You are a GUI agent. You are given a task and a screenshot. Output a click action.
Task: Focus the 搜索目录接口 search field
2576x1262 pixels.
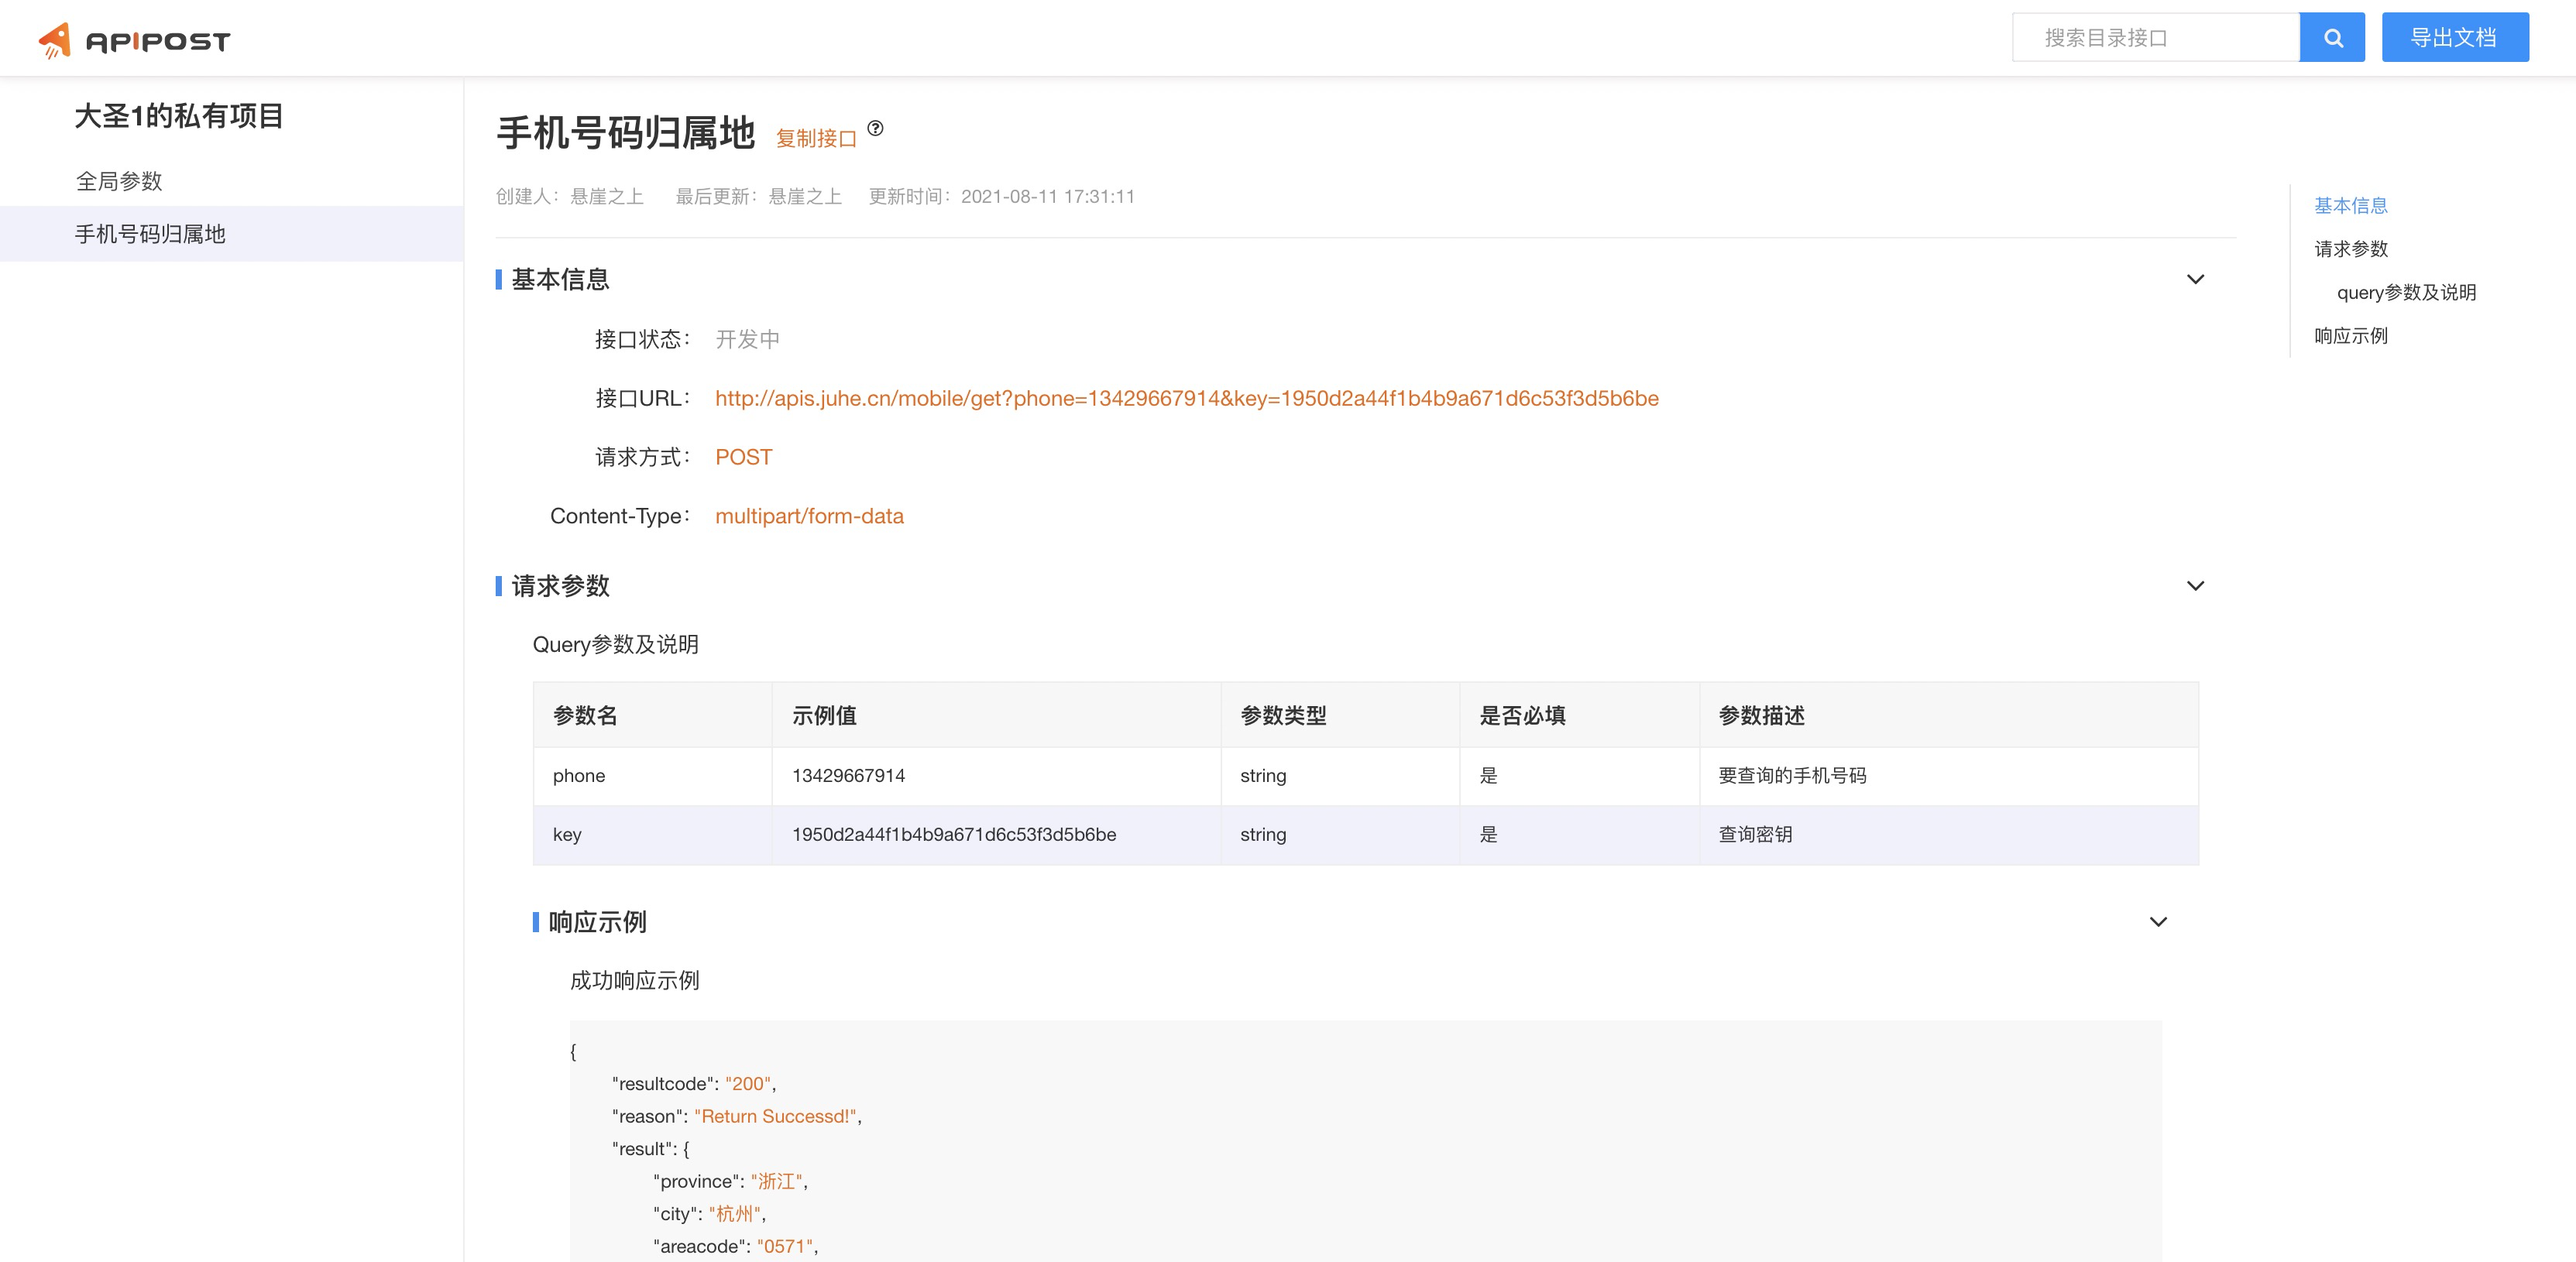[2155, 38]
